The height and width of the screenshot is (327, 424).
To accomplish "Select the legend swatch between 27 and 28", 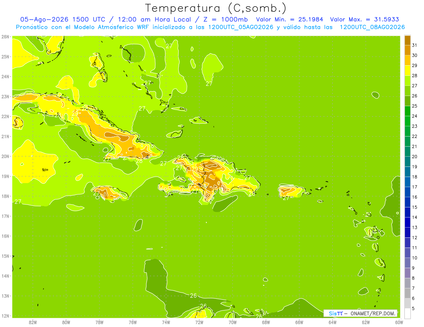I will click(407, 80).
